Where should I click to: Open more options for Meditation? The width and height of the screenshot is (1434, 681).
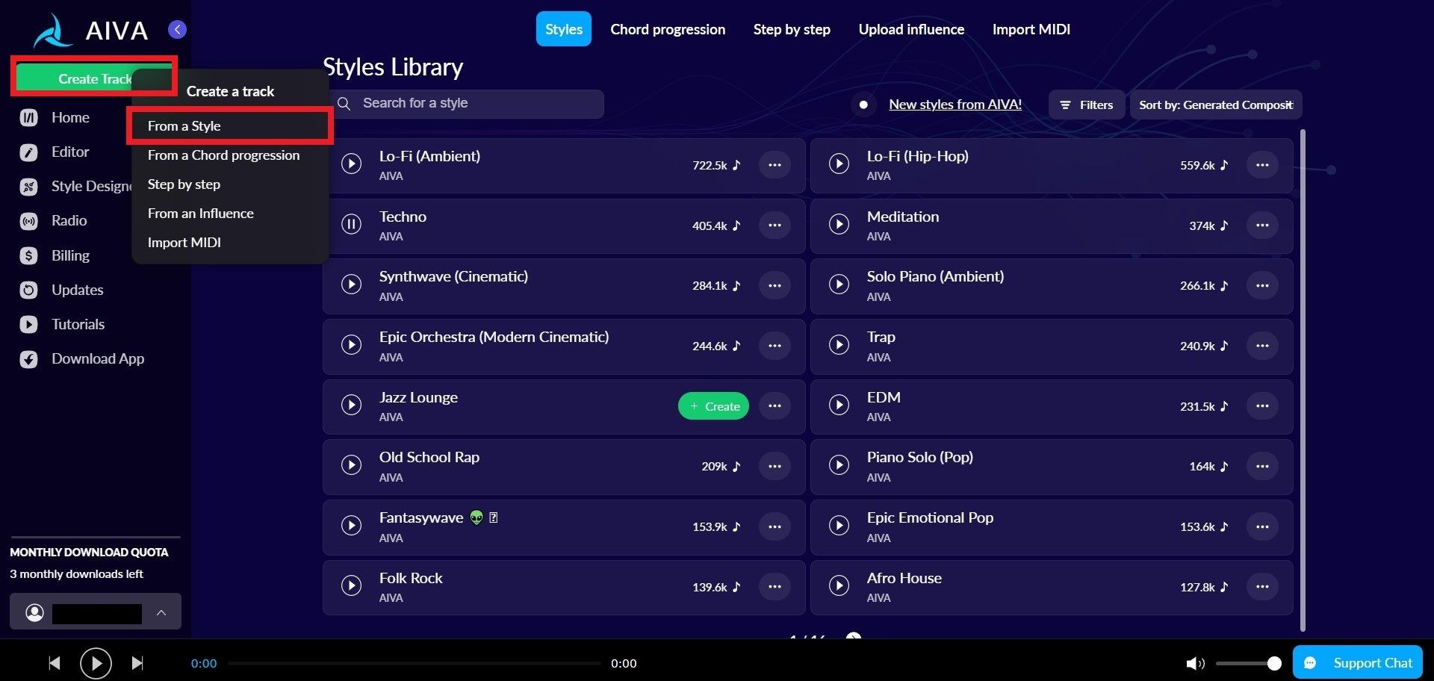click(x=1262, y=225)
